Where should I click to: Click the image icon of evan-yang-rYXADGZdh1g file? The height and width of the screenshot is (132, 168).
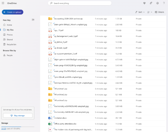click(x=50, y=65)
